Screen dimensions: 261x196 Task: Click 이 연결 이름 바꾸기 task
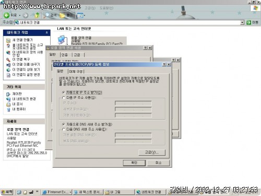pyautogui.click(x=26, y=64)
